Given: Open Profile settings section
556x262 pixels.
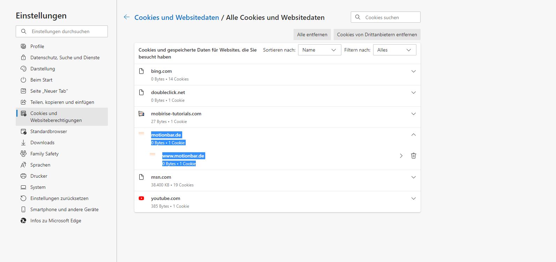Looking at the screenshot, I should tap(62, 46).
